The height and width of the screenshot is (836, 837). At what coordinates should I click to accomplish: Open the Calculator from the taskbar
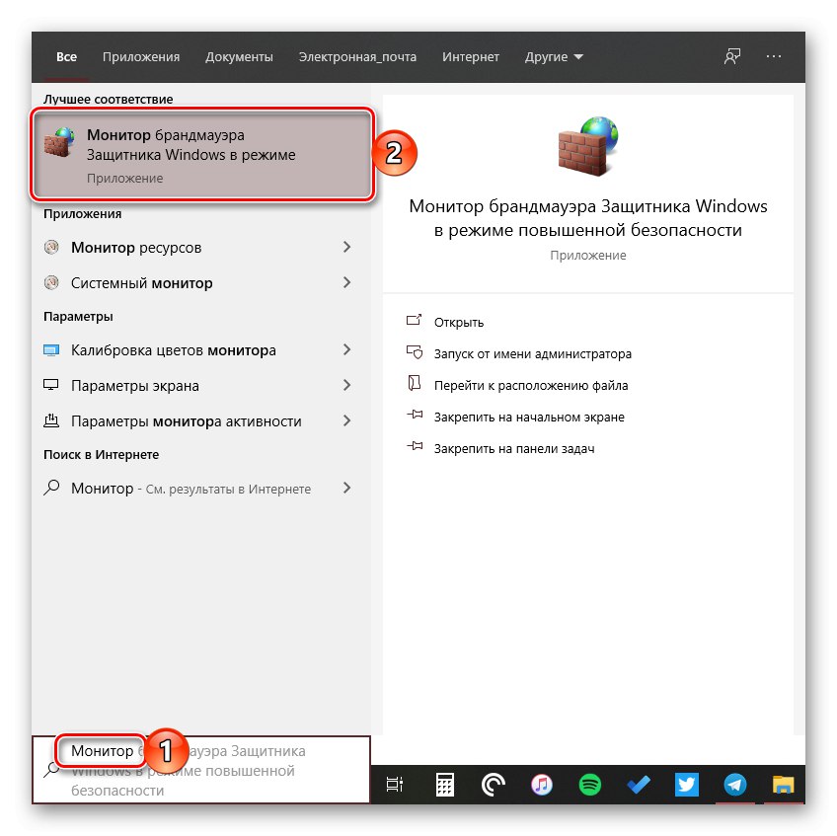444,785
